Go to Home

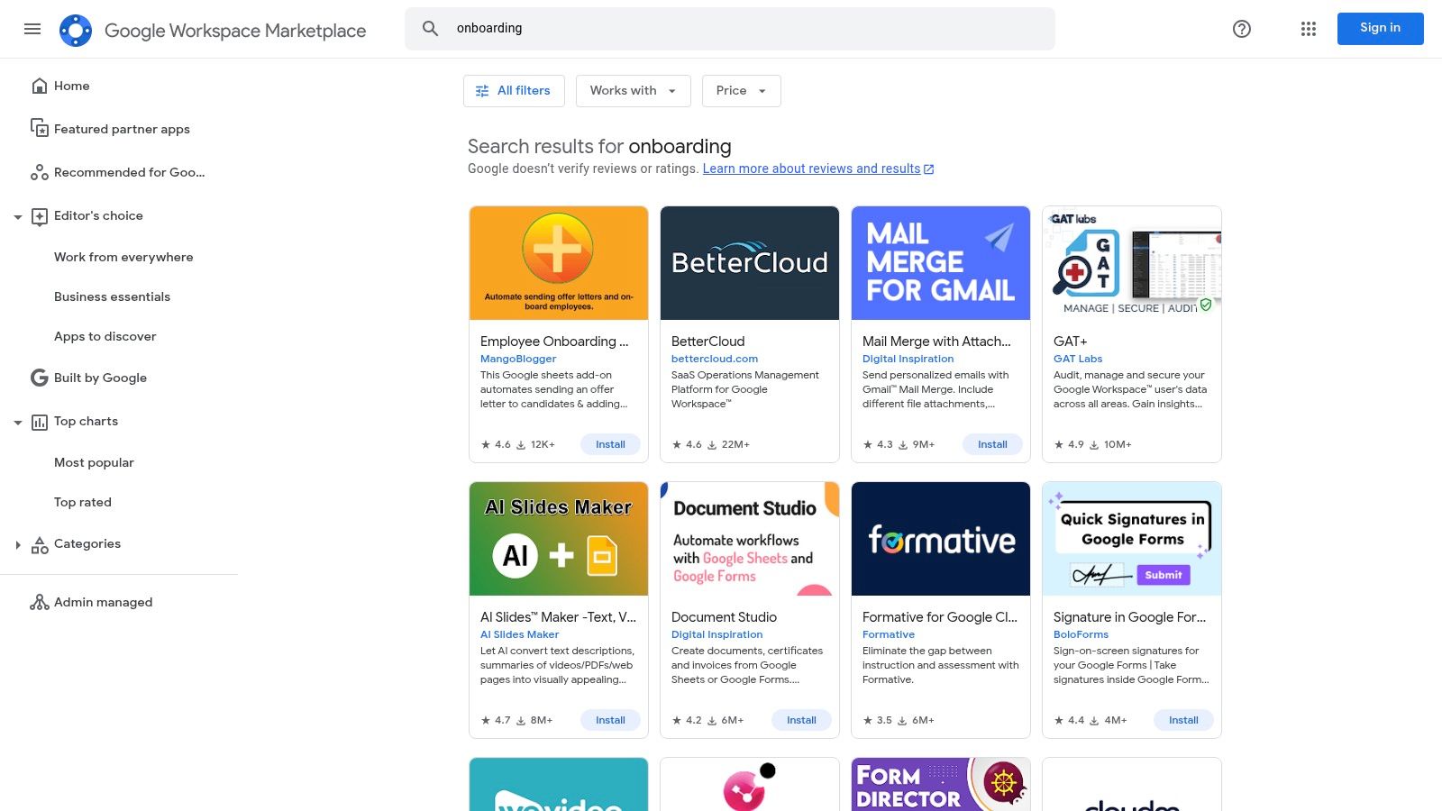(x=71, y=86)
